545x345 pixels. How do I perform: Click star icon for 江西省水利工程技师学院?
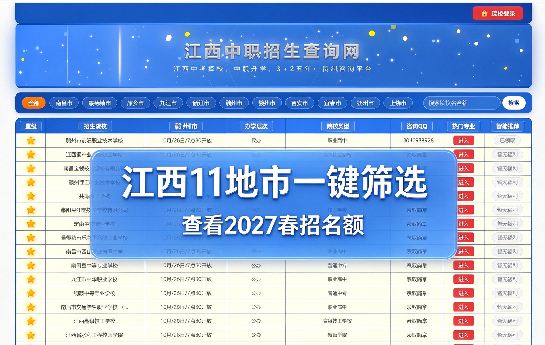click(31, 335)
